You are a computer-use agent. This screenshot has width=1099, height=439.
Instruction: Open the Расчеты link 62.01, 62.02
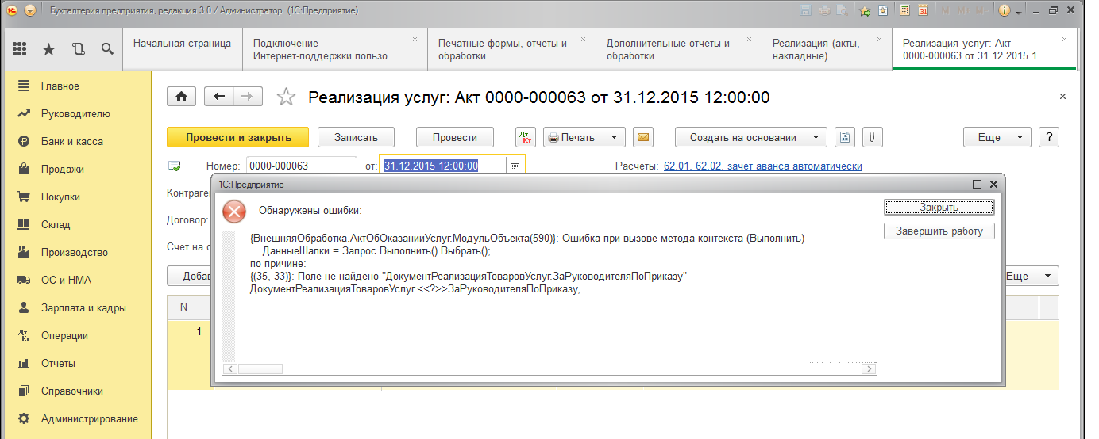(763, 166)
